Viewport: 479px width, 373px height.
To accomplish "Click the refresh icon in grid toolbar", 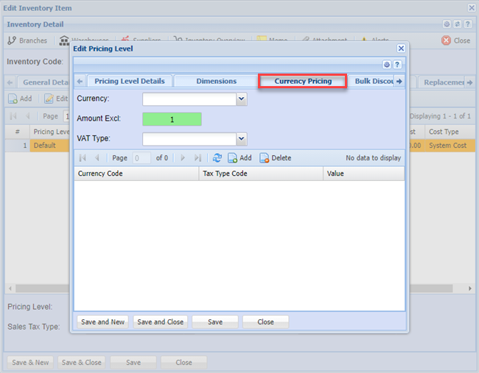I will (x=217, y=158).
